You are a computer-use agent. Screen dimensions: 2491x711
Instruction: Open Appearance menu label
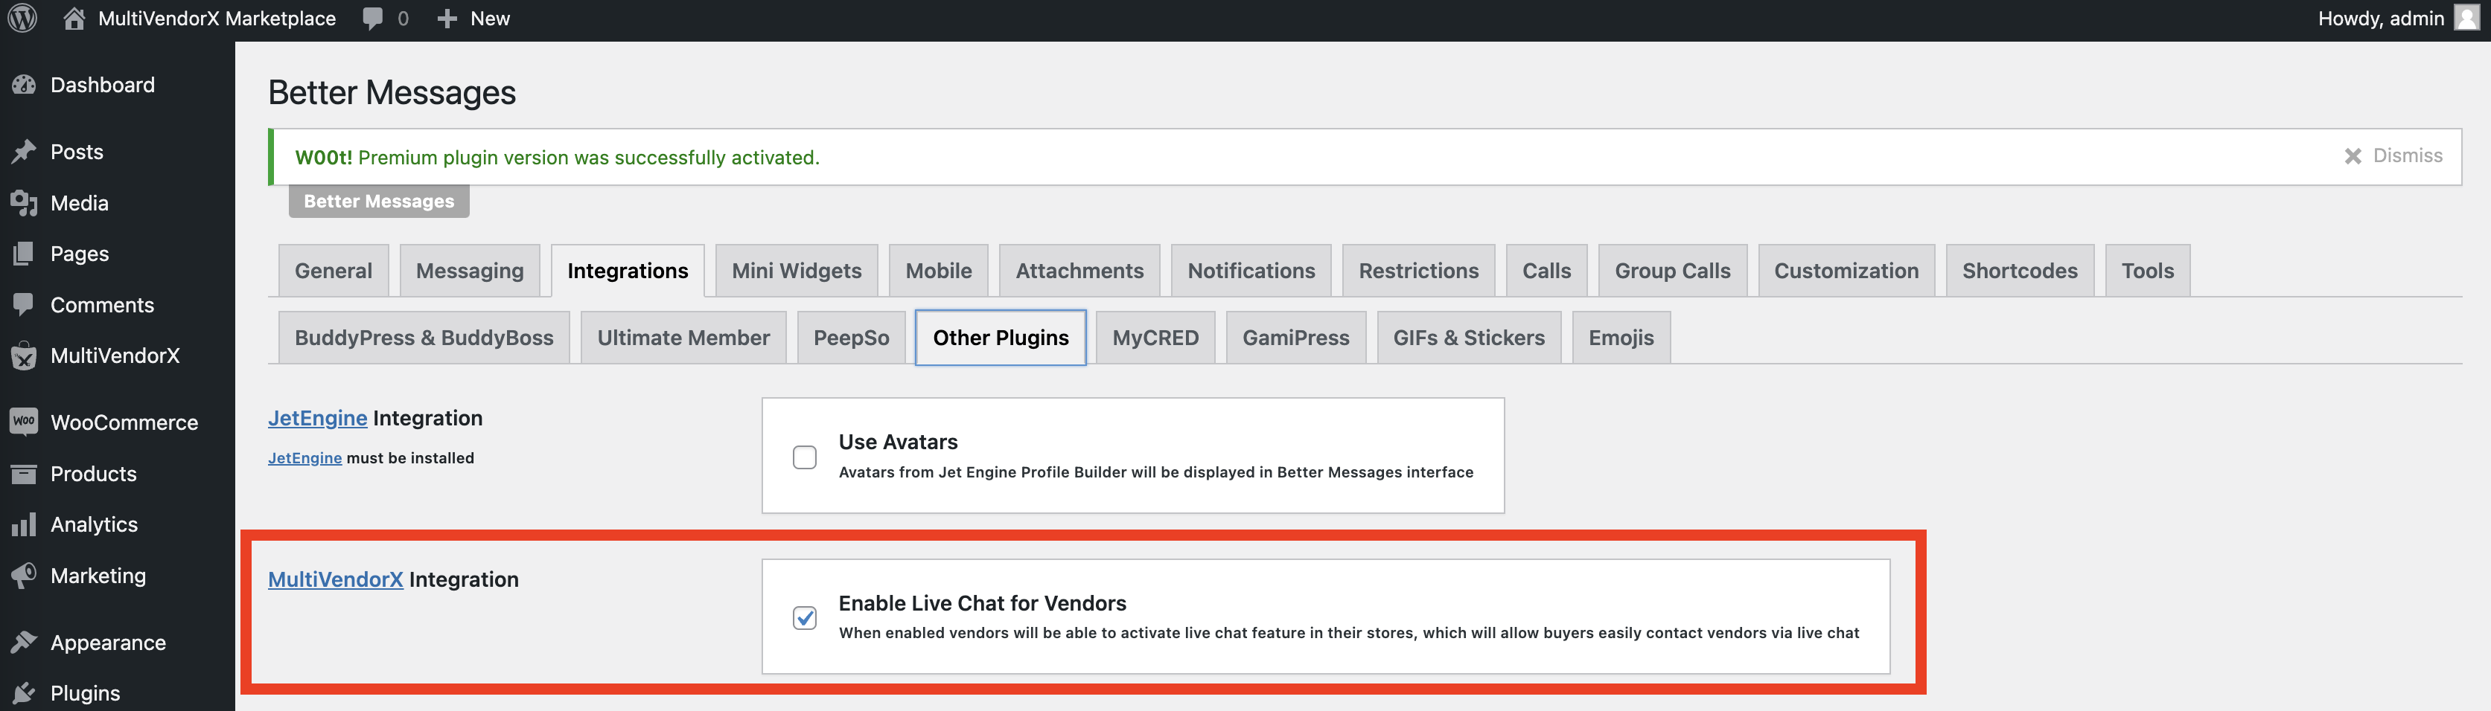coord(108,643)
